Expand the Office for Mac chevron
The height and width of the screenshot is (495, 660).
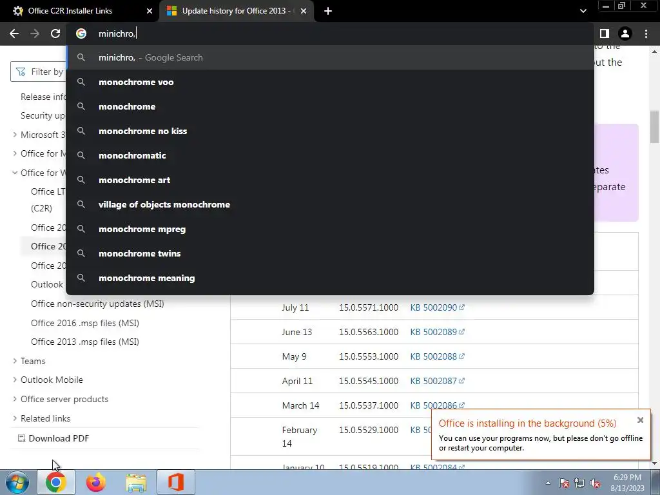coord(15,153)
